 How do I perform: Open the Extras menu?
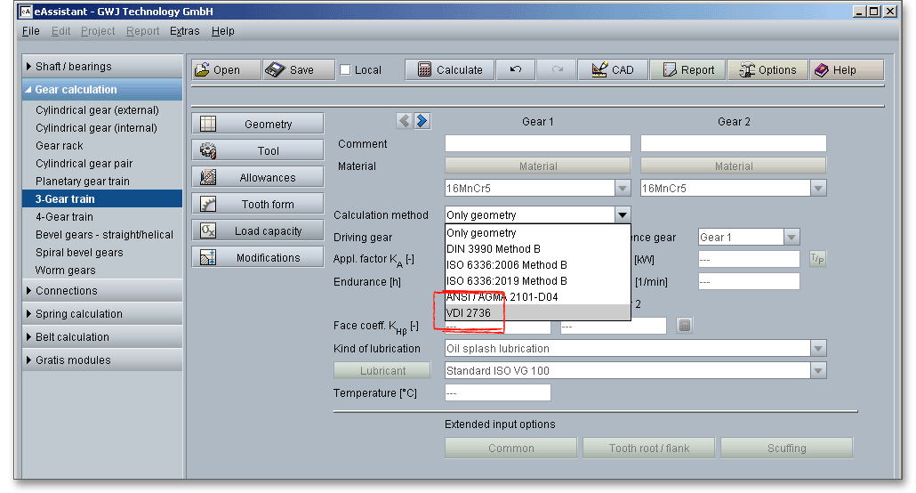pyautogui.click(x=185, y=31)
